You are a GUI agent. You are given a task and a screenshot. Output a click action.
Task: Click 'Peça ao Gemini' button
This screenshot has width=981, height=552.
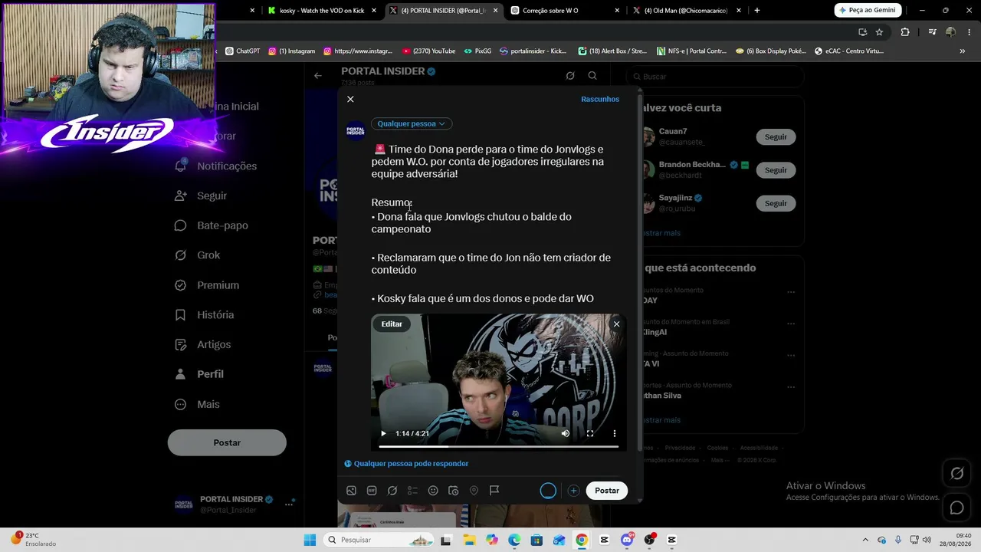(868, 11)
